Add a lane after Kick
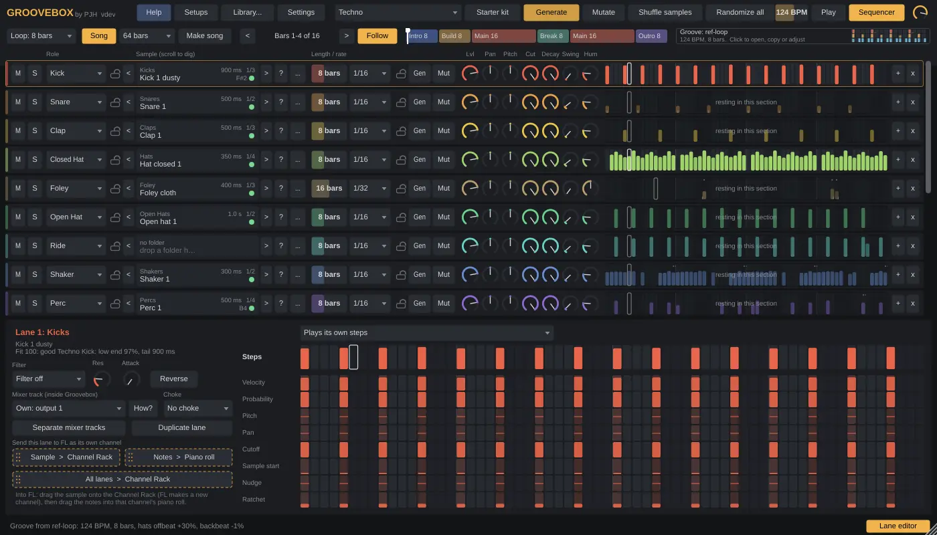Screen dimensions: 937x535 898,74
